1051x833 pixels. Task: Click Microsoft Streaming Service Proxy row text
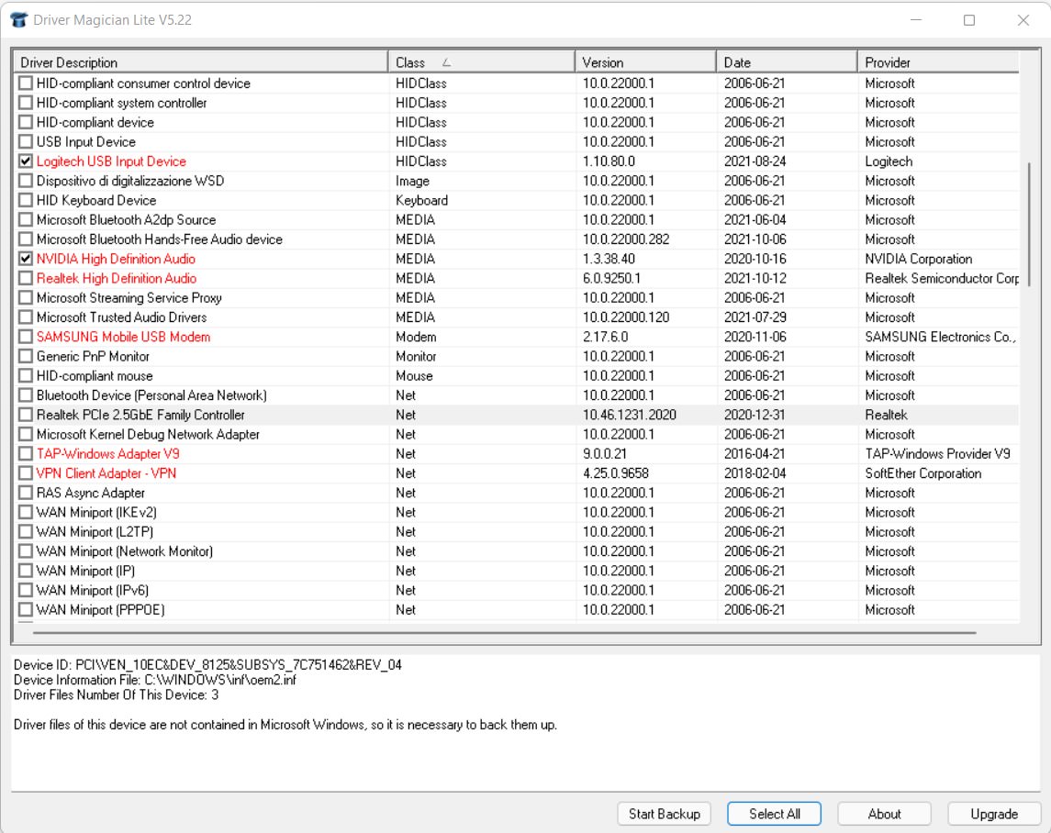tap(129, 297)
